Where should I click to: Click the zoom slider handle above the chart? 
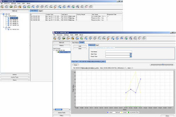click(163, 65)
